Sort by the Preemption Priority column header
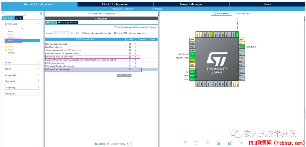The image size is (306, 147). pos(146,39)
